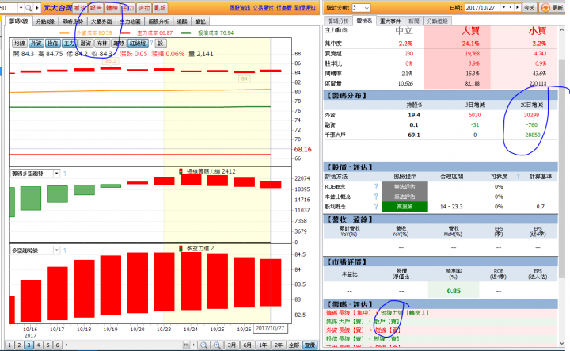The width and height of the screenshot is (570, 351).
Task: Switch to the 主力地圖 tab
Action: [130, 21]
